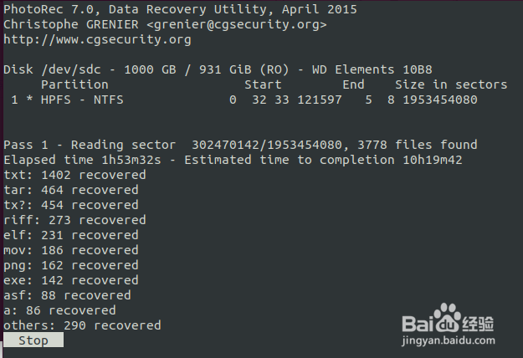Image resolution: width=523 pixels, height=358 pixels.
Task: Click the mov: 186 recovered entry
Action: point(71,250)
